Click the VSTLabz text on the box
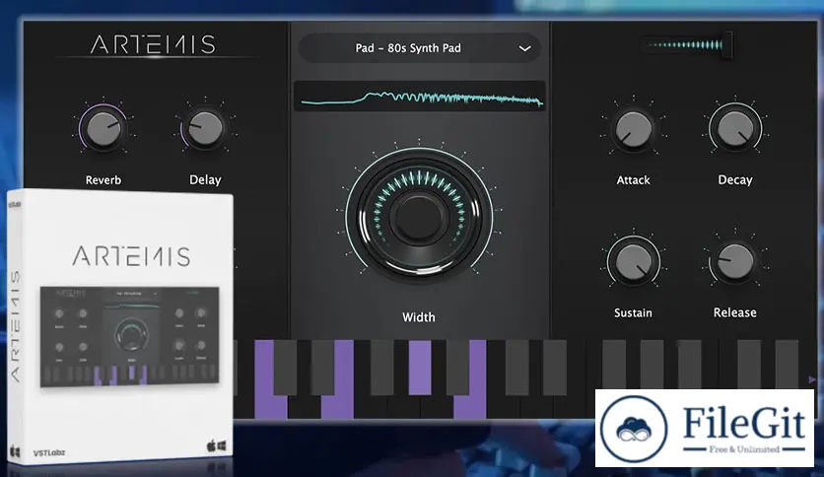The width and height of the screenshot is (824, 477). (49, 452)
